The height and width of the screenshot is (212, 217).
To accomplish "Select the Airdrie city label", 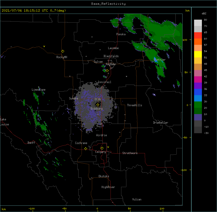I will (101, 135).
